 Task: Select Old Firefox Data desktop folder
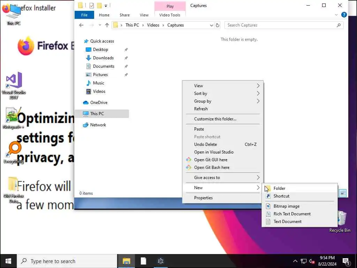pos(14,189)
